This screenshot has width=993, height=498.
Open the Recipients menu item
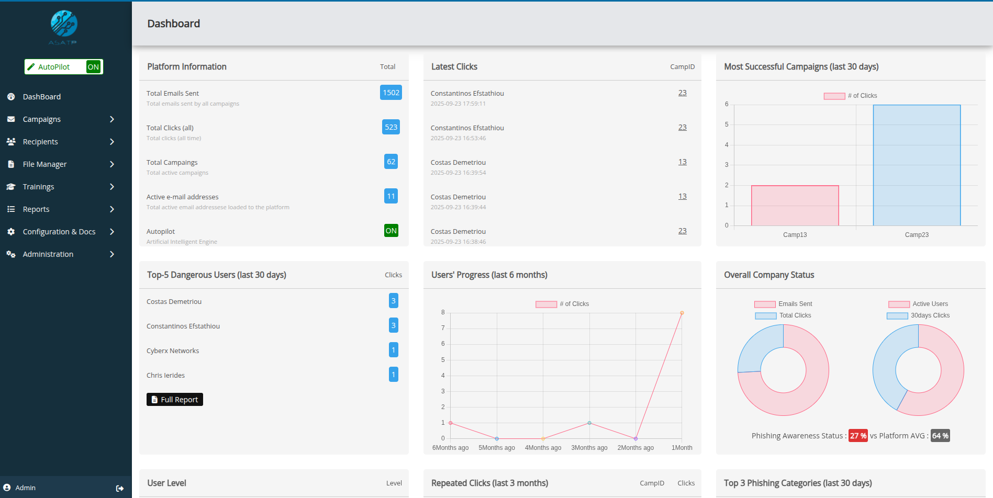(x=40, y=142)
